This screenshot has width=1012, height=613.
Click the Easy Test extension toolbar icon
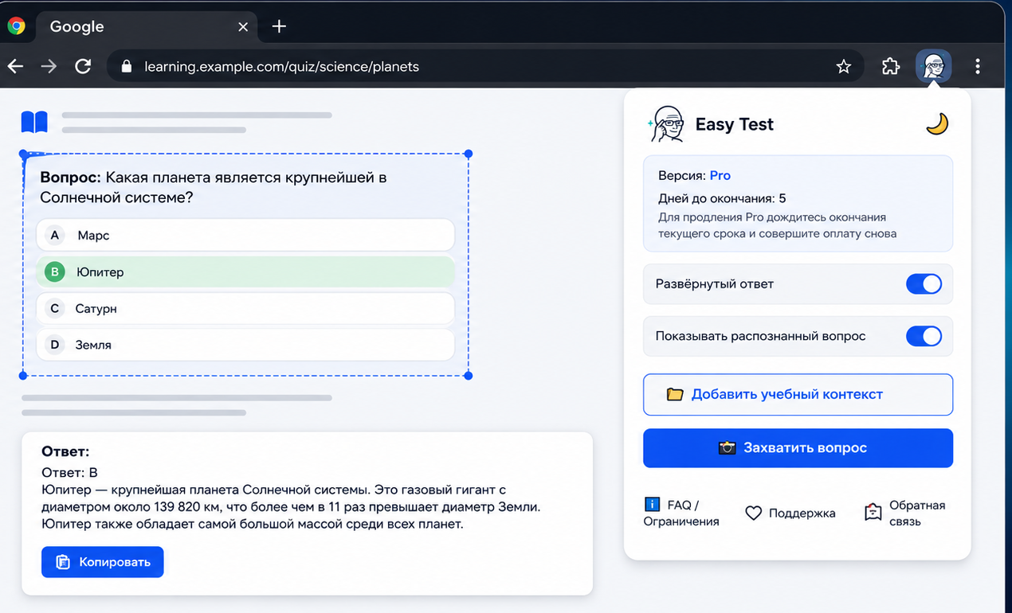(933, 67)
